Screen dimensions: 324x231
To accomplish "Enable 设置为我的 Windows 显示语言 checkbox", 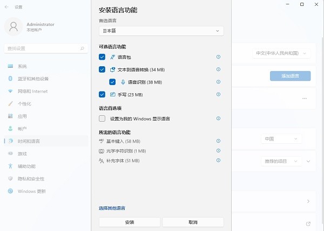I will click(x=102, y=118).
